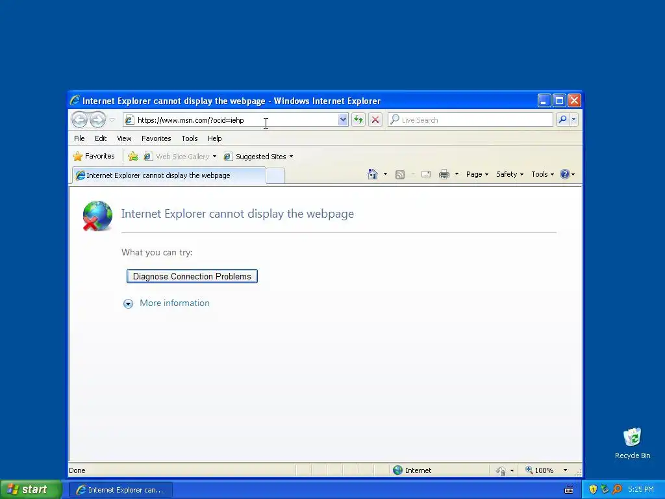This screenshot has height=499, width=665.
Task: Open the Edit menu
Action: [101, 138]
